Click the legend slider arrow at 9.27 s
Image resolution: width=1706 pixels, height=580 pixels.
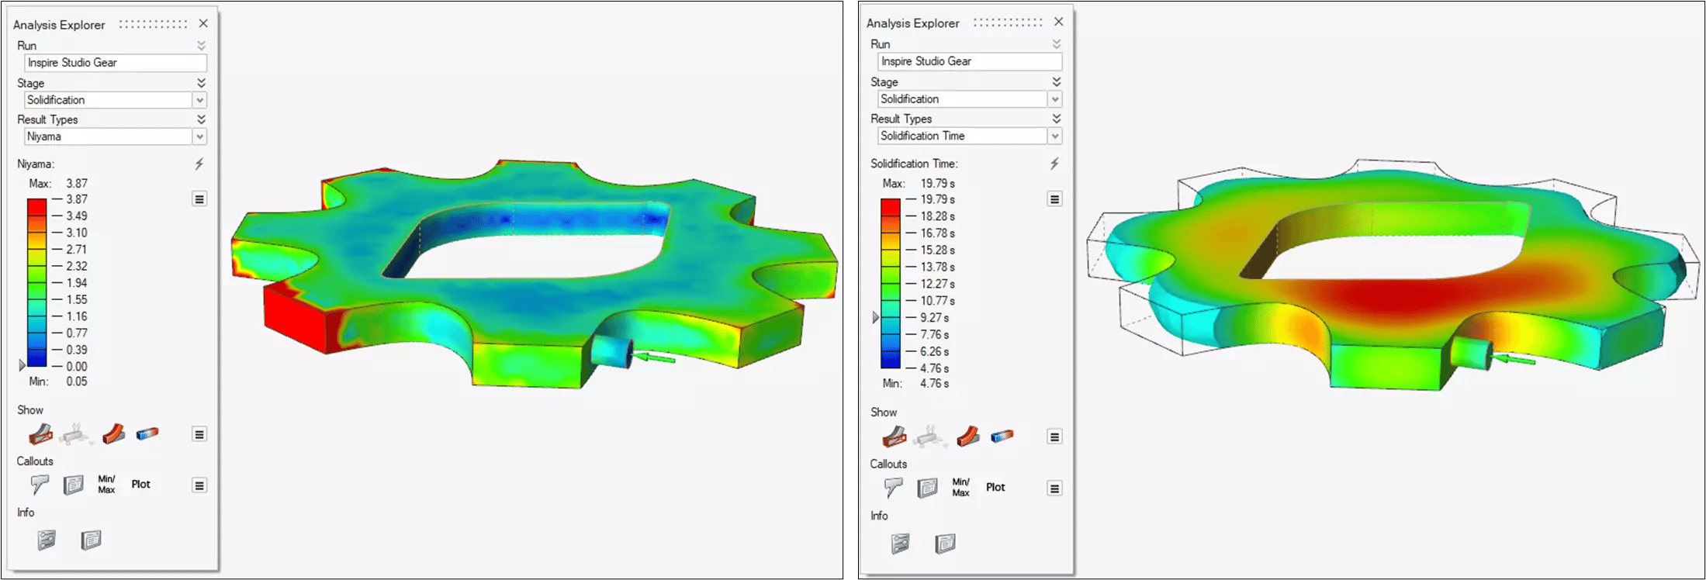pos(876,317)
